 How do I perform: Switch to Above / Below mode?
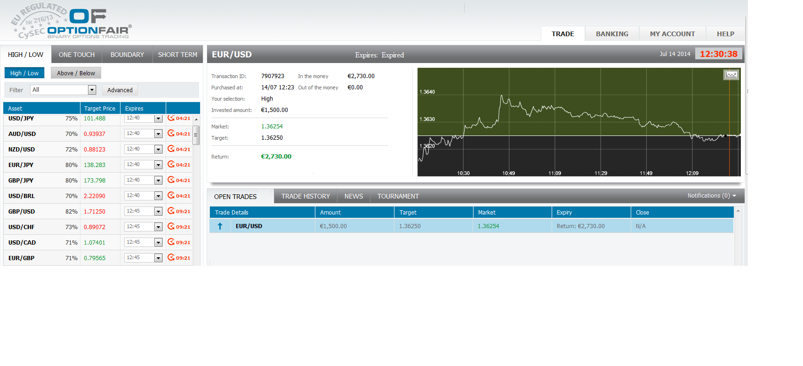pyautogui.click(x=76, y=73)
